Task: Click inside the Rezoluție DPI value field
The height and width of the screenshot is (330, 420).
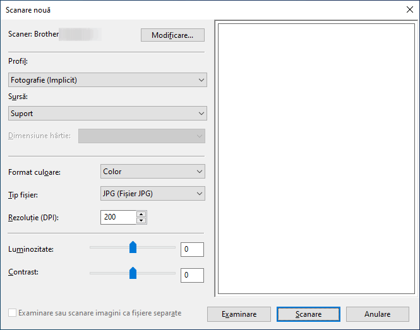Action: click(118, 217)
